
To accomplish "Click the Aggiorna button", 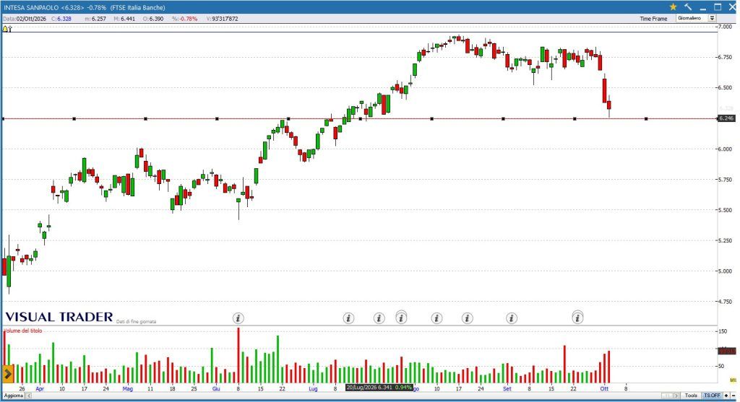I will pyautogui.click(x=14, y=396).
